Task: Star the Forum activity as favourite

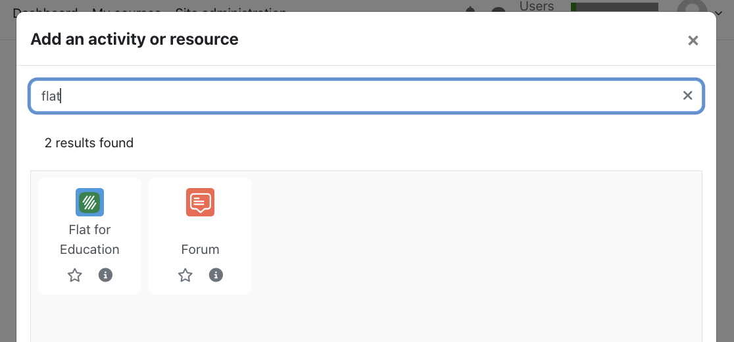Action: click(185, 275)
